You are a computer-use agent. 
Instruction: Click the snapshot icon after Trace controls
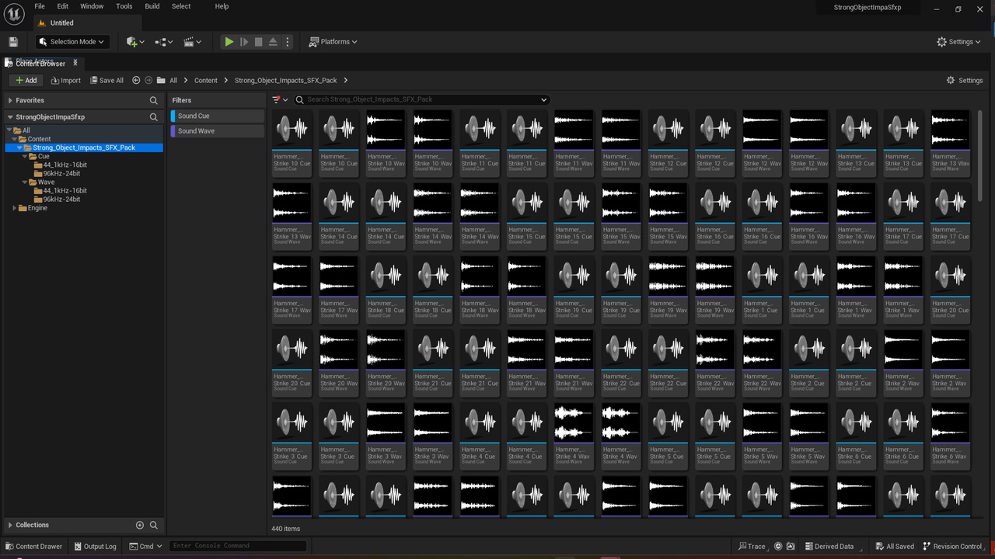tap(791, 546)
